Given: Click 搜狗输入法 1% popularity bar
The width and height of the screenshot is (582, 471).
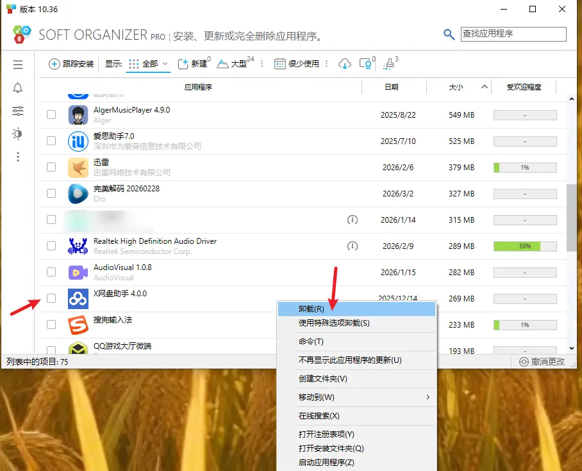Looking at the screenshot, I should (x=525, y=325).
